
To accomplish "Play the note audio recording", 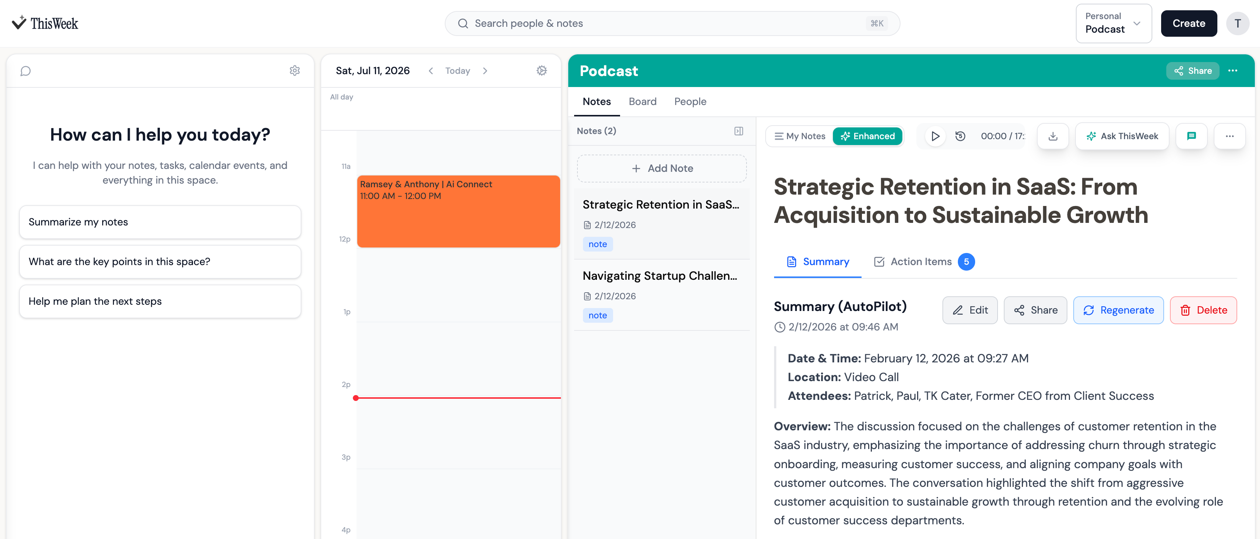I will pyautogui.click(x=935, y=136).
